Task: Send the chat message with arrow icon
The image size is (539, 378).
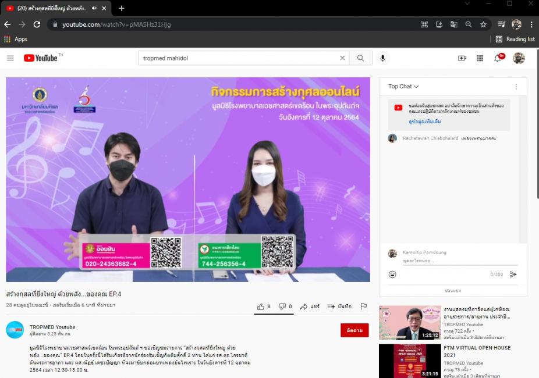Action: [x=513, y=274]
